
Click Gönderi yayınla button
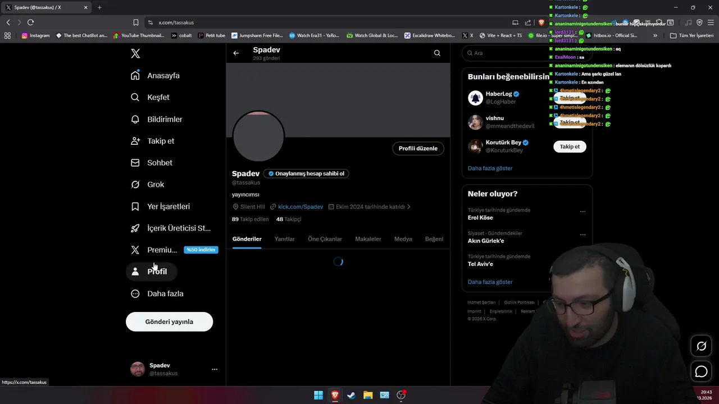169,322
